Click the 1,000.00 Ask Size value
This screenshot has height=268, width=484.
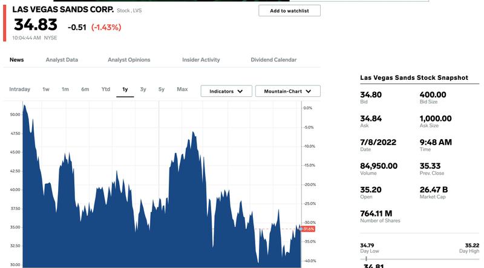pos(436,119)
